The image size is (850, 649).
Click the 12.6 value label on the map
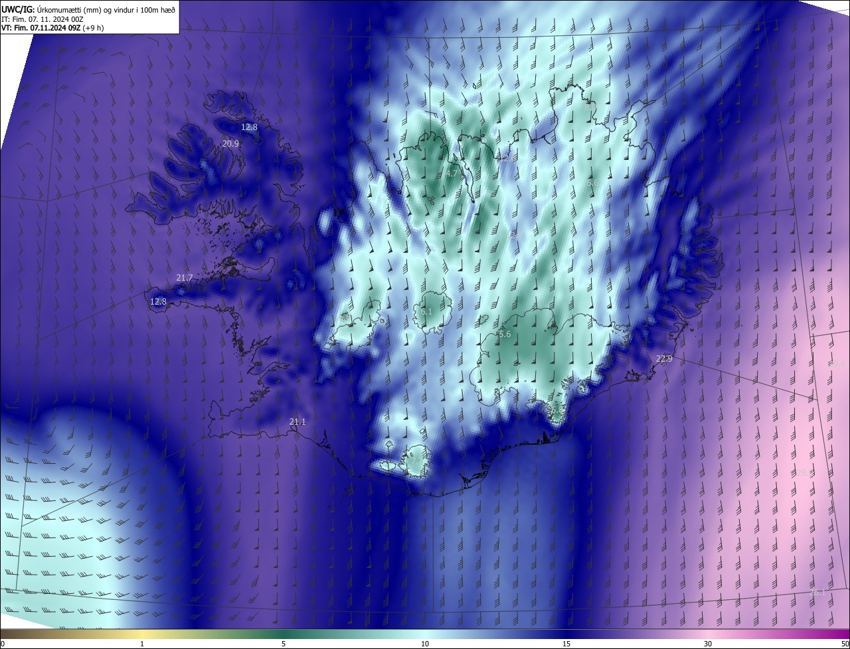point(508,158)
